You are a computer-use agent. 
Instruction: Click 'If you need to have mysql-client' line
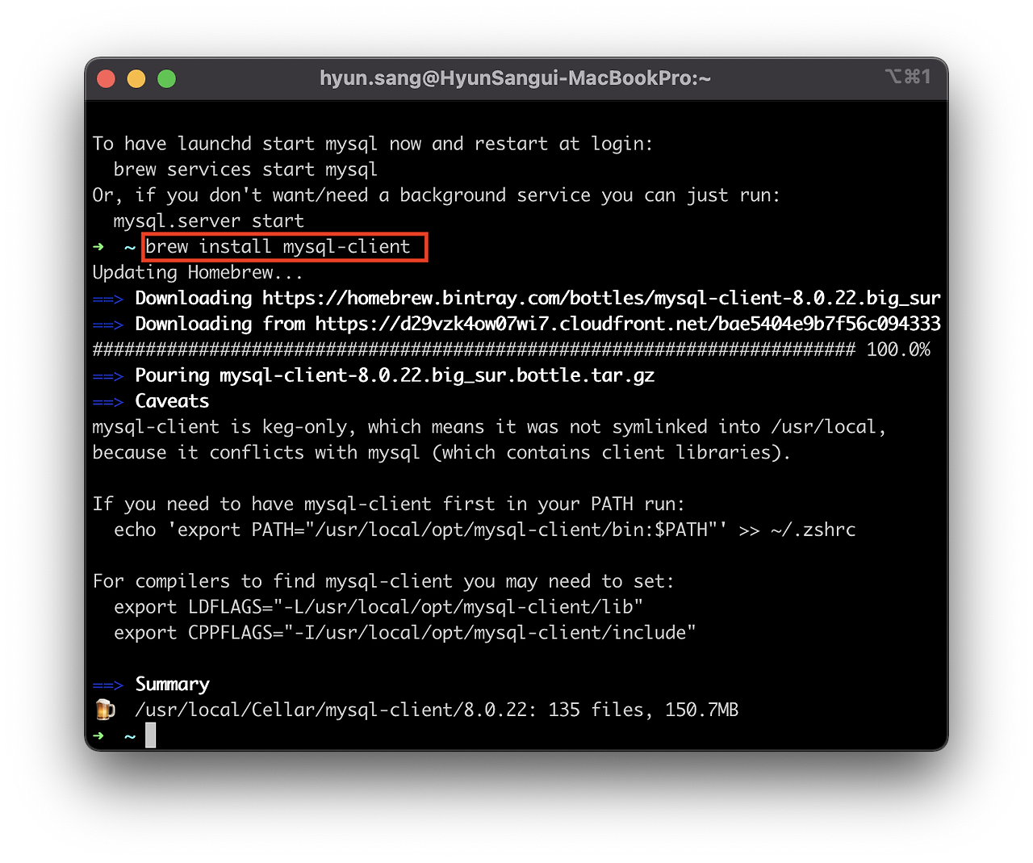pos(389,505)
